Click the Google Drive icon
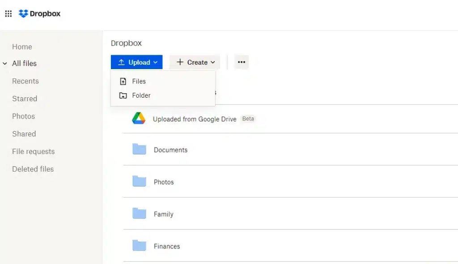The width and height of the screenshot is (458, 264). (139, 118)
